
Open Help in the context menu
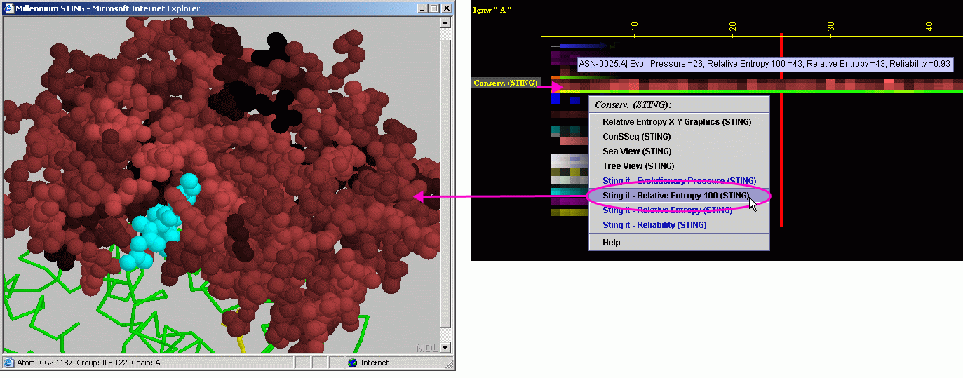click(x=612, y=243)
